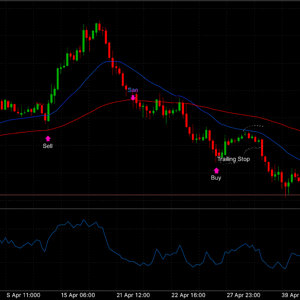Select the "Buy" signal label
The height and width of the screenshot is (300, 300).
[x=216, y=178]
